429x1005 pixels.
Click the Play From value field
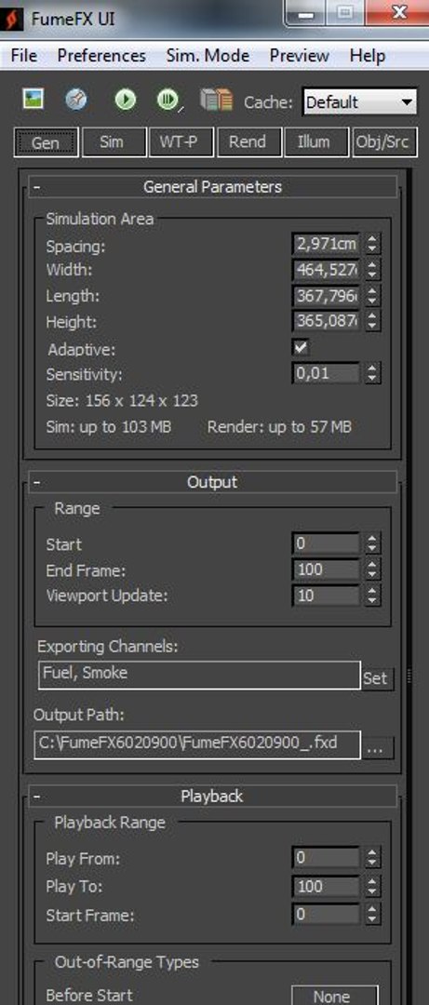coord(327,858)
